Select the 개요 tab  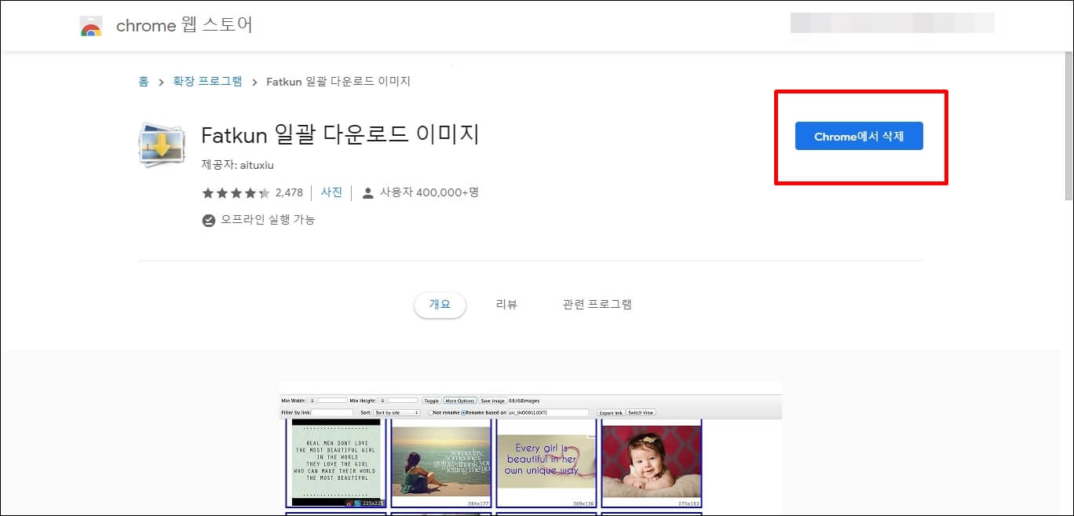pos(440,305)
